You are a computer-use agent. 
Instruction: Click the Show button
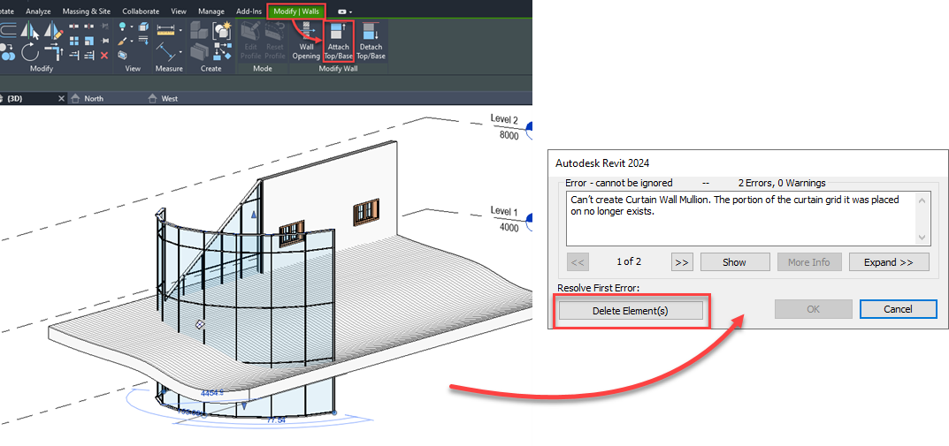point(735,261)
